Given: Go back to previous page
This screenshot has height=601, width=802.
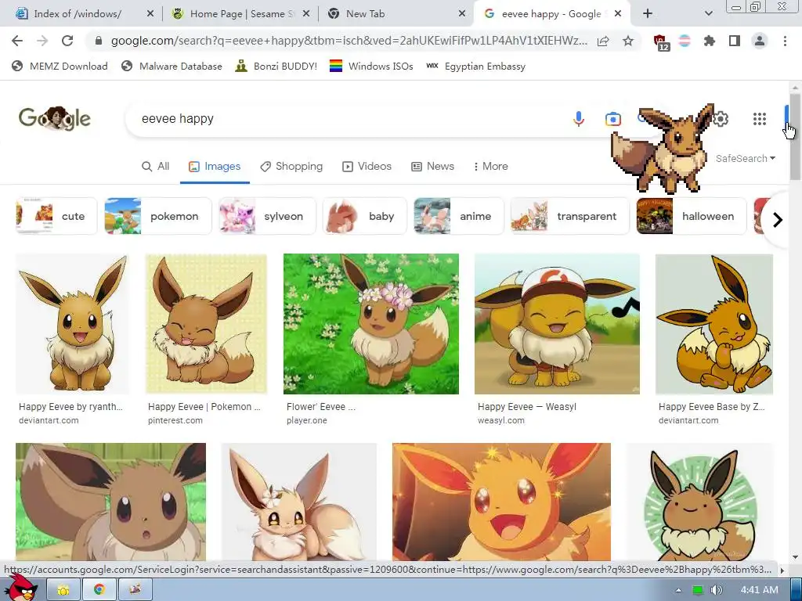Looking at the screenshot, I should pyautogui.click(x=17, y=41).
